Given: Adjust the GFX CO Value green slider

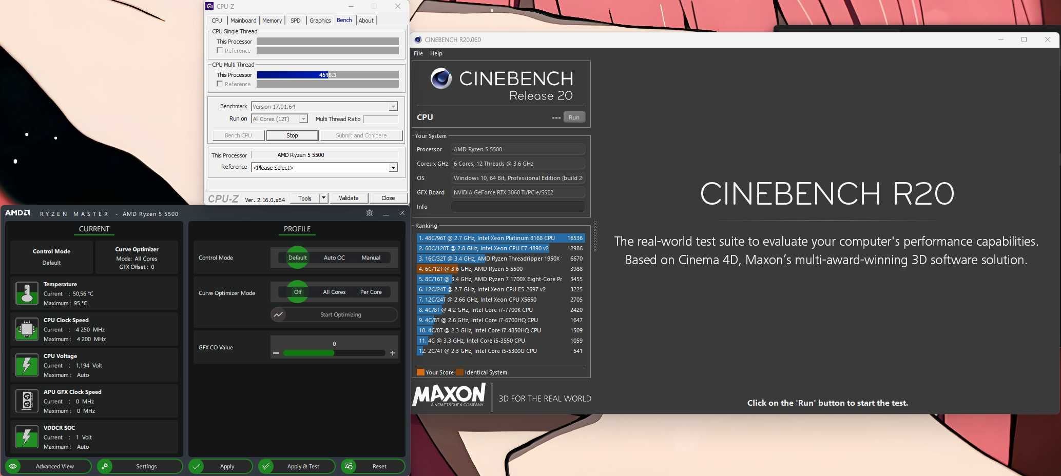Looking at the screenshot, I should 334,353.
